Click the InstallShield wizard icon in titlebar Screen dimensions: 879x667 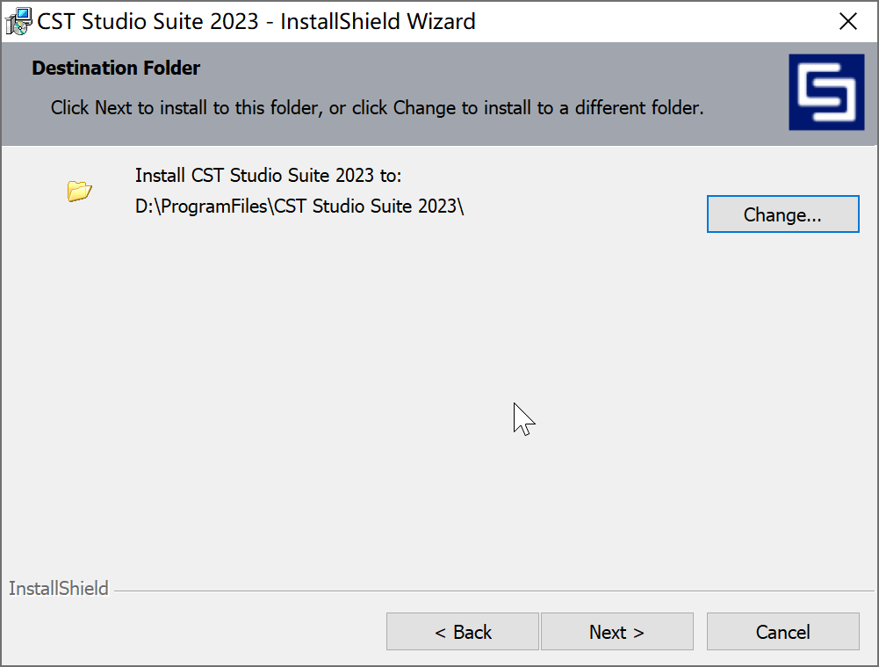click(18, 20)
